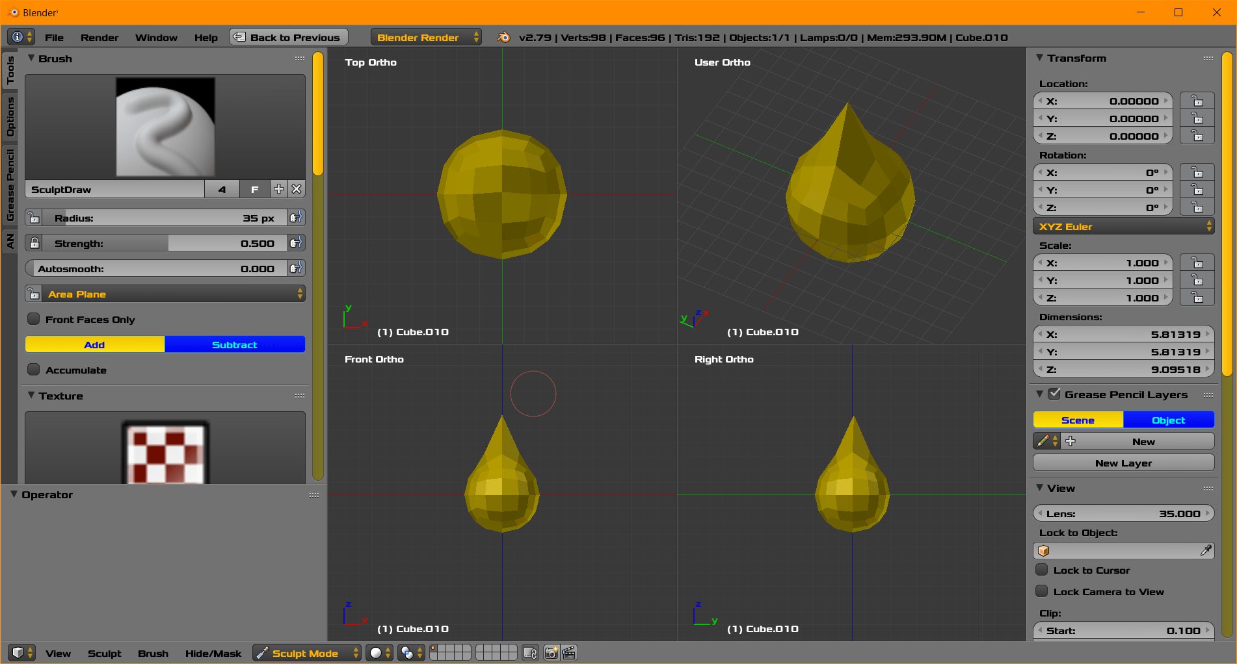The width and height of the screenshot is (1237, 664).
Task: Open the XYZ Euler rotation order dropdown
Action: (1124, 226)
